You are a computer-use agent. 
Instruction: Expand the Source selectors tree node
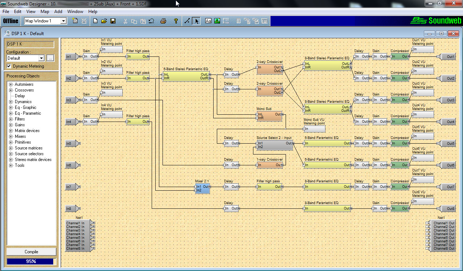coord(11,154)
